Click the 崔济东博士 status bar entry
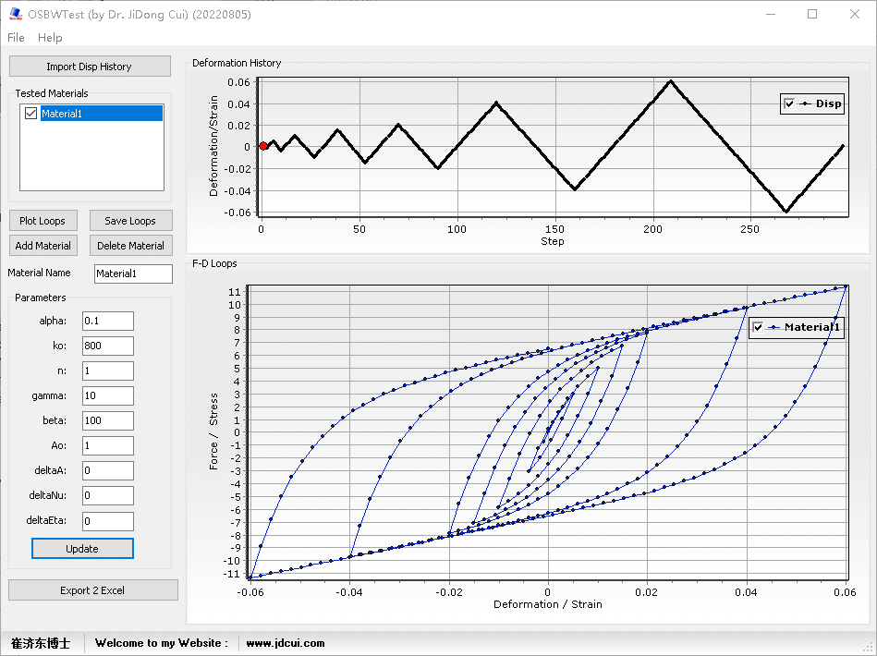Viewport: 877px width, 656px height. 41,643
